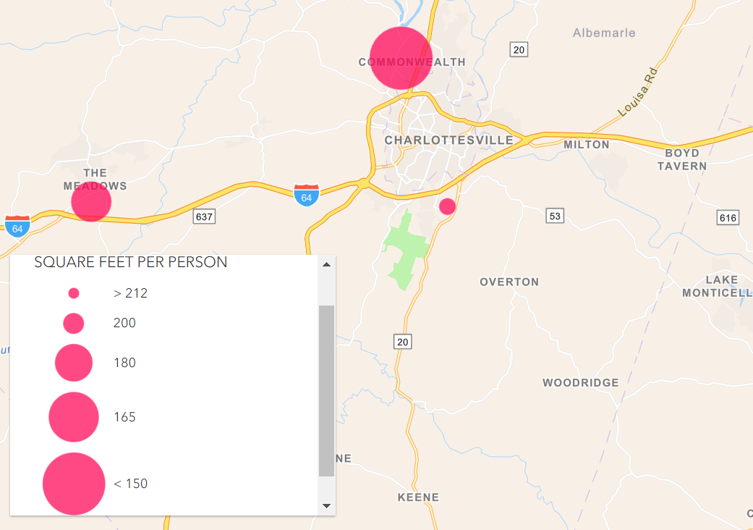Viewport: 753px width, 530px height.
Task: Click the route 20 marker near Albemarle
Action: pos(519,49)
